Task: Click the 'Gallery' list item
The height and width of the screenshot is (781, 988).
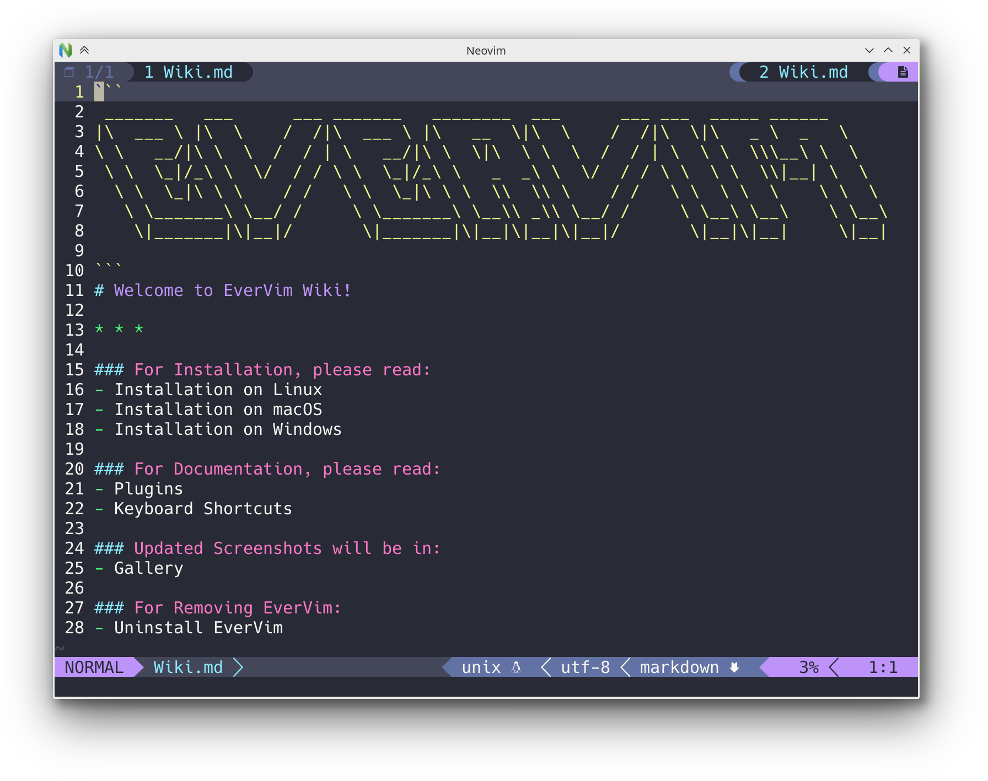Action: click(x=148, y=568)
